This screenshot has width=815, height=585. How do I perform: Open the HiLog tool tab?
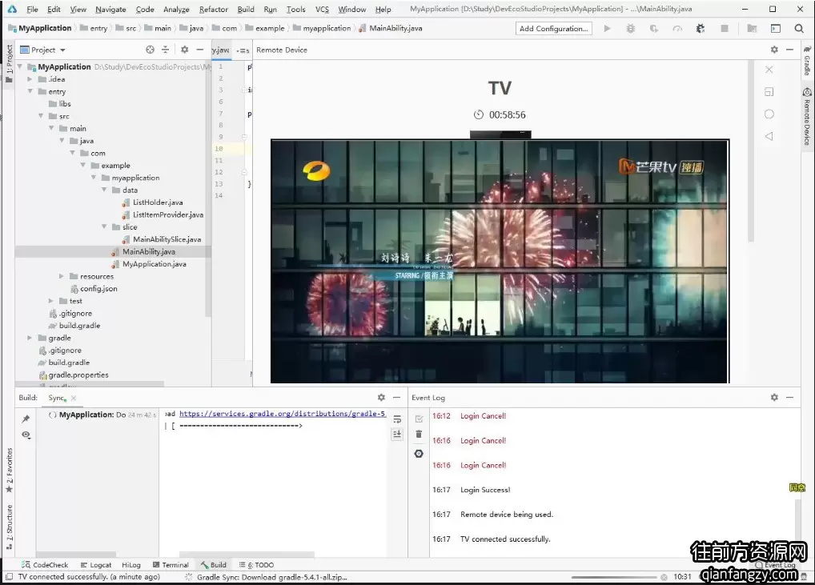pos(131,565)
